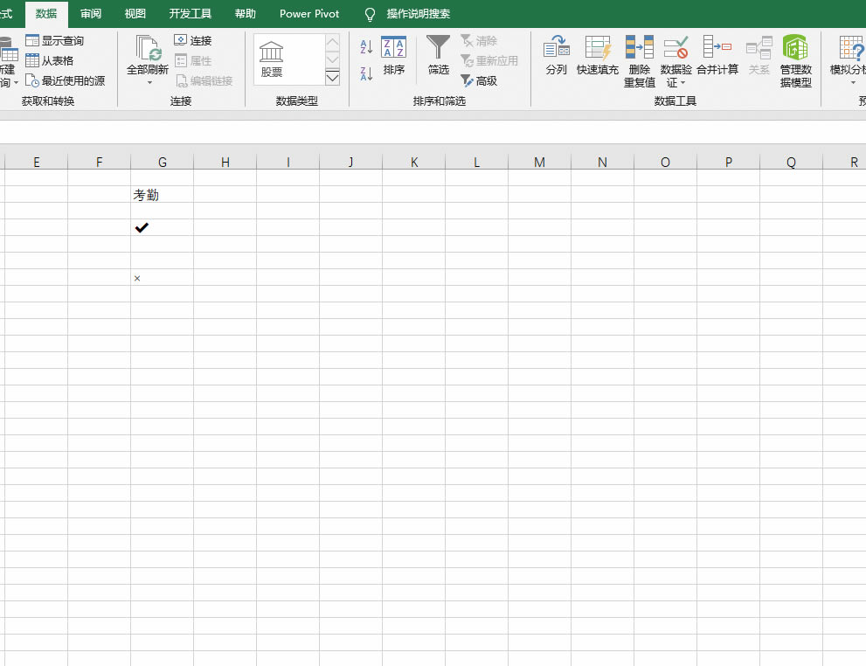This screenshot has height=666, width=866.
Task: Sort ascending with the A-Z icon
Action: coord(366,46)
